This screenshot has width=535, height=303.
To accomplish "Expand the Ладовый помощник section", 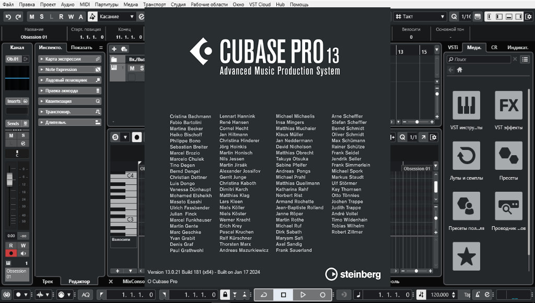I will [70, 80].
